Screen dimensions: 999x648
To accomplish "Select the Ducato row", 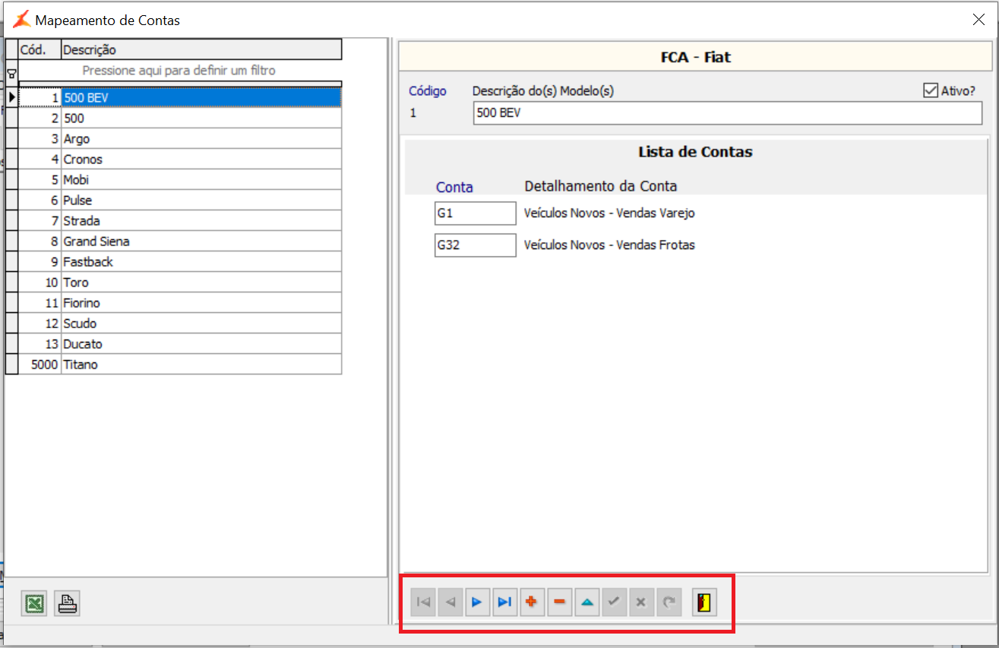I will pyautogui.click(x=180, y=344).
